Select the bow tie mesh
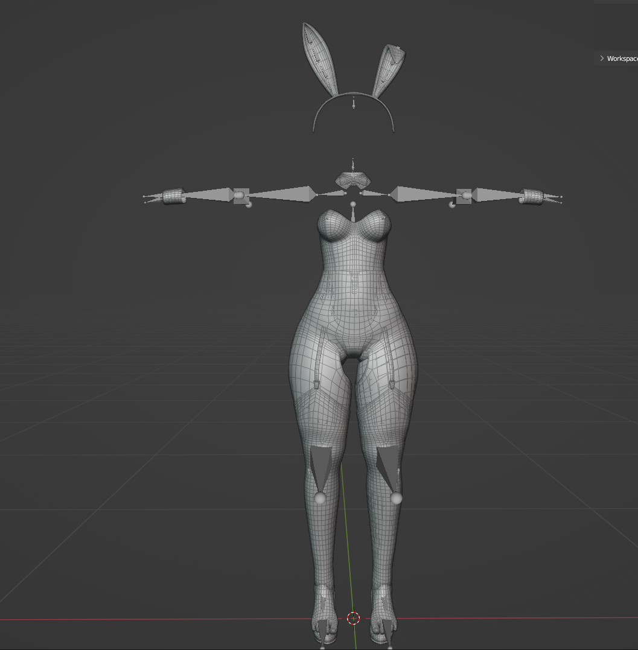The image size is (638, 650). pos(352,179)
